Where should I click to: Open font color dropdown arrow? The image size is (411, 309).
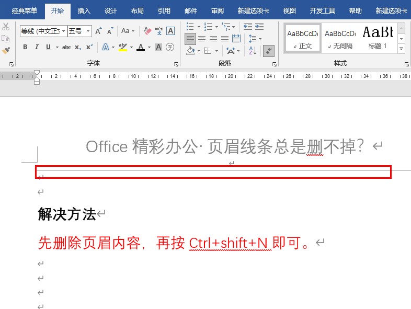[x=149, y=47]
